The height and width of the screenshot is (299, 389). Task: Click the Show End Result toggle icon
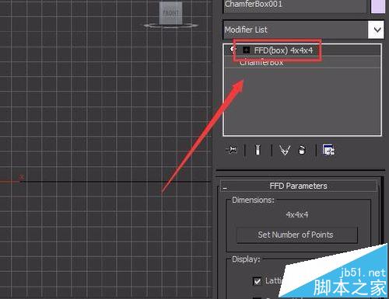(x=258, y=150)
